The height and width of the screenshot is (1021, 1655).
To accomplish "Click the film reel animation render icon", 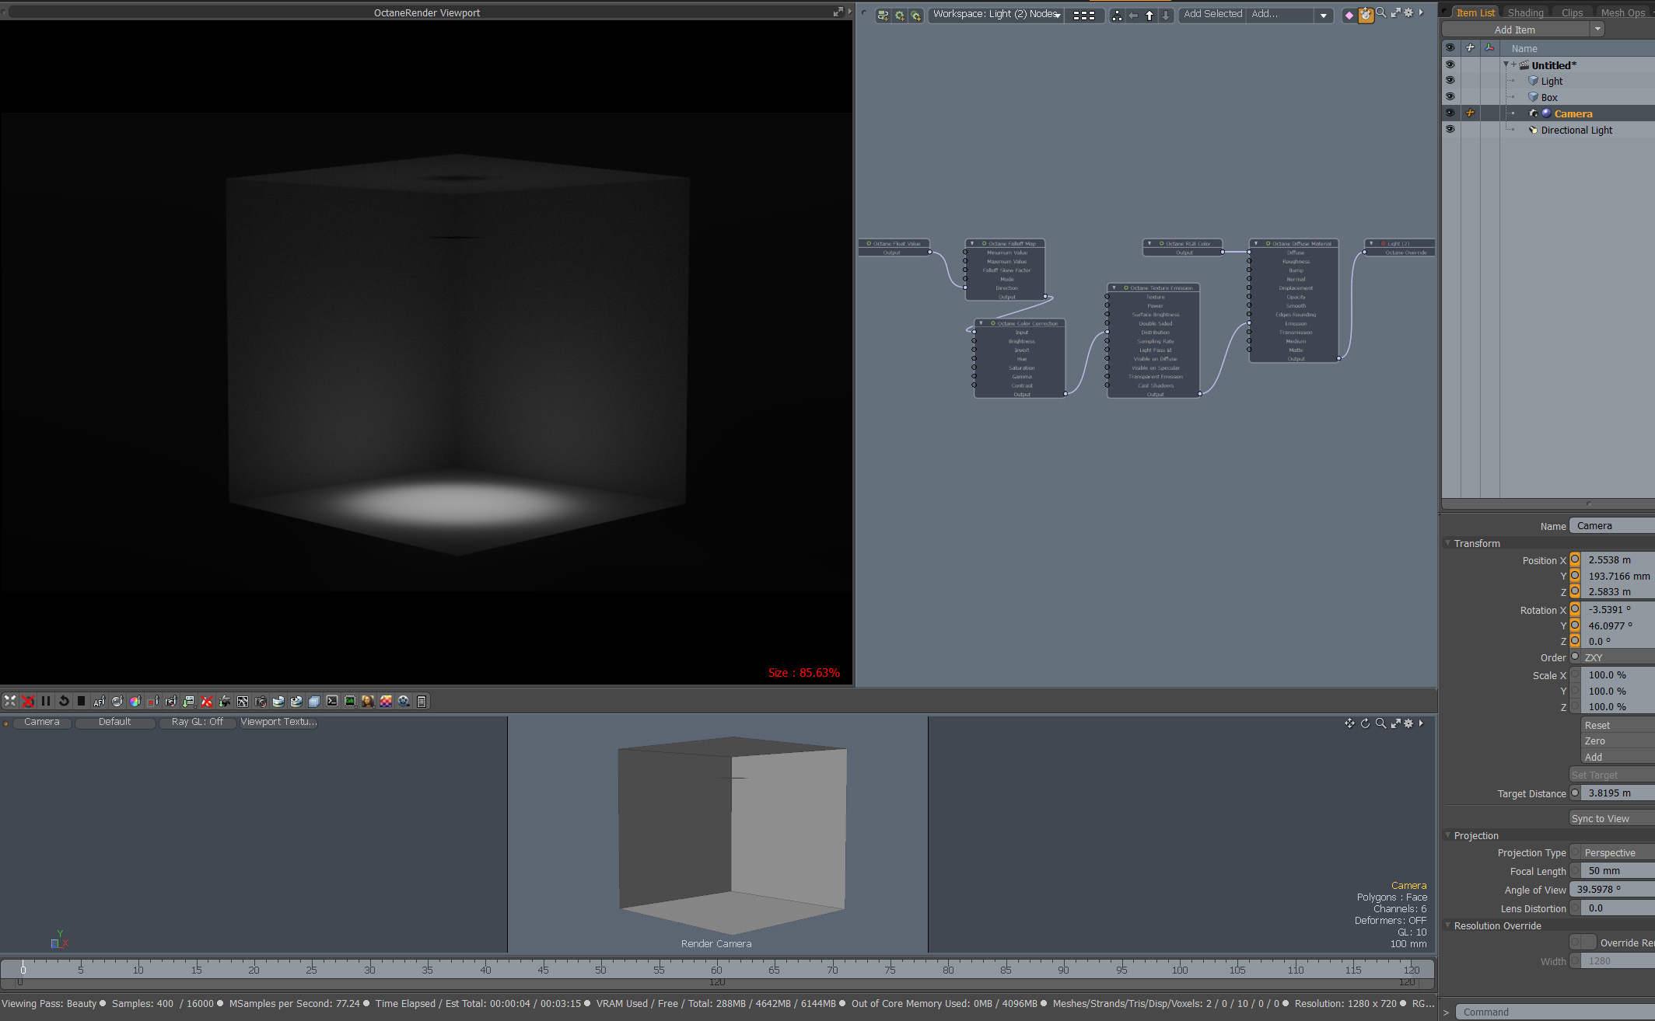I will [x=404, y=701].
